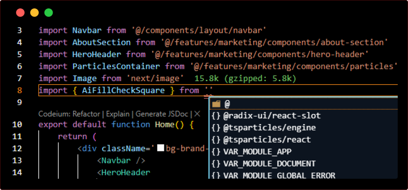Open the white color swatch before bg-brand

(x=160, y=148)
